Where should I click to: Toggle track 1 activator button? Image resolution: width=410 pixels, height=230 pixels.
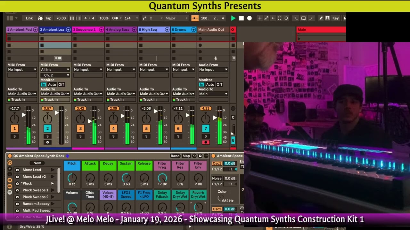tap(14, 128)
